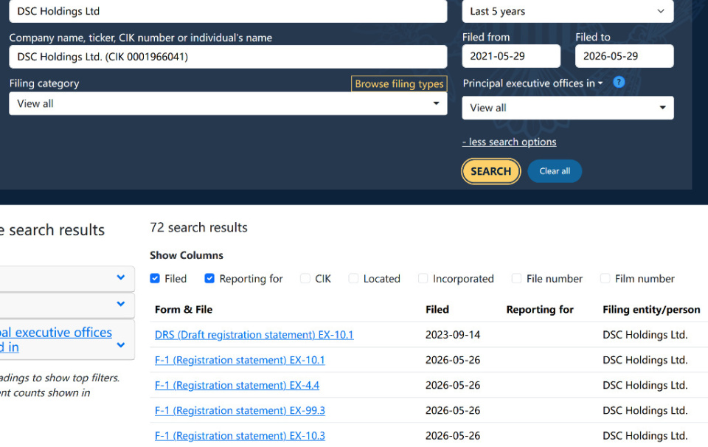Click the DSC Holdings Ltd keyword search field

click(228, 11)
